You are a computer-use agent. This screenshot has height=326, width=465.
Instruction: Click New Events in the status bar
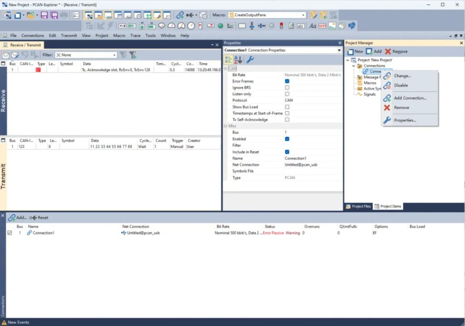click(15, 322)
